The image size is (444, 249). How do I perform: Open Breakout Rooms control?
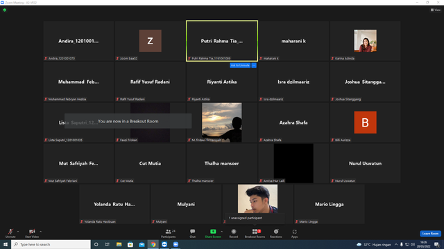[255, 233]
